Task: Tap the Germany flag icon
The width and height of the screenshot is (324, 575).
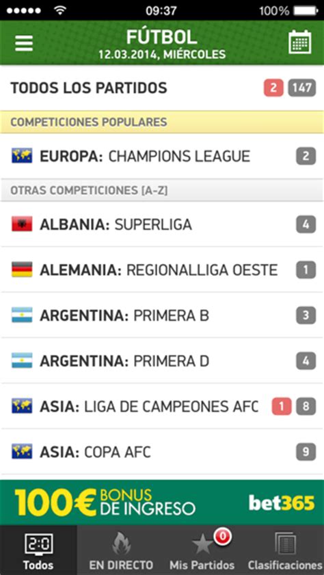Action: [22, 269]
